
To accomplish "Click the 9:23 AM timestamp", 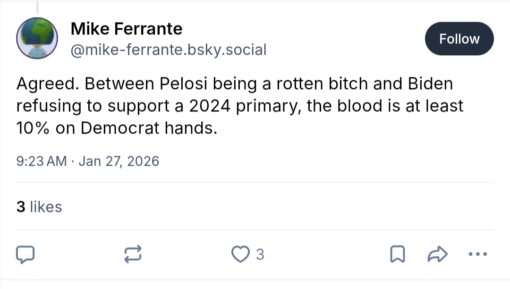I will click(42, 161).
